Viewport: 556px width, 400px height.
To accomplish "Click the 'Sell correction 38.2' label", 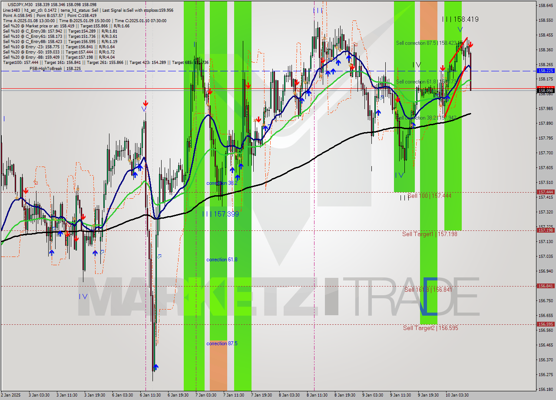I will click(426, 118).
